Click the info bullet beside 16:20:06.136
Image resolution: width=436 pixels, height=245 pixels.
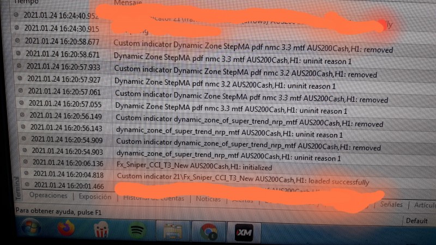(26, 161)
